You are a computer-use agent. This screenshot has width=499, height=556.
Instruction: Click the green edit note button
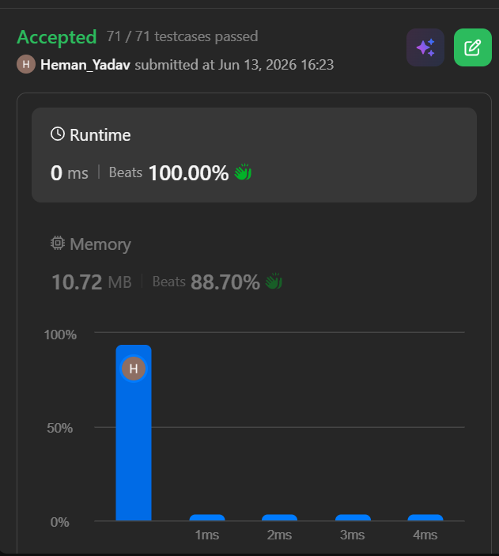(473, 47)
